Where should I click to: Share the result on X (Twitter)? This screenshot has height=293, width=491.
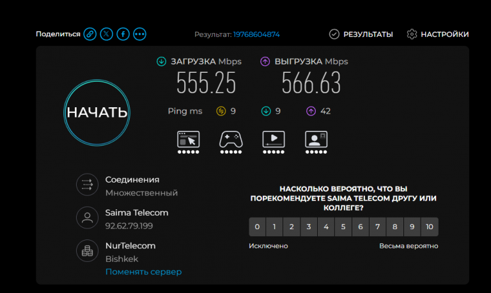coord(107,34)
